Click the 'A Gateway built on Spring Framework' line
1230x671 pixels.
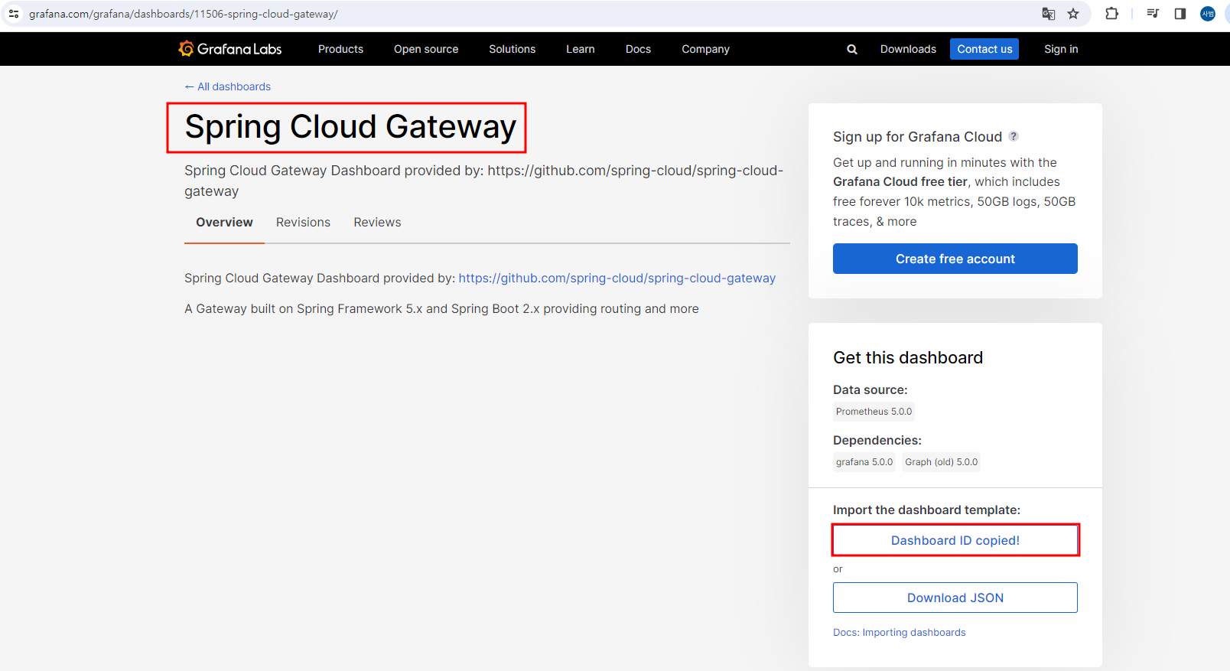[441, 308]
